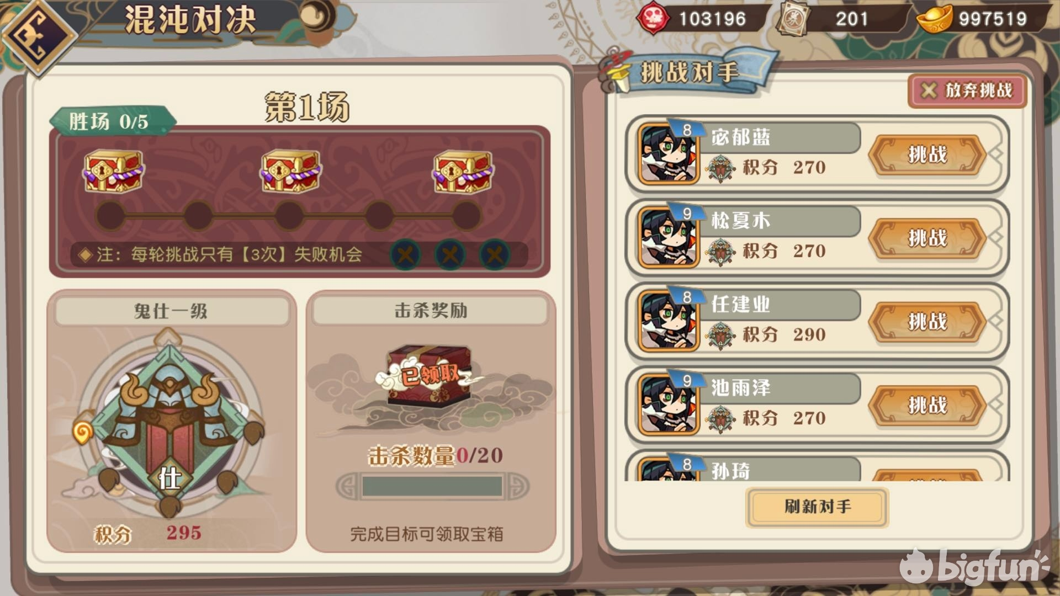Open the third treasure chest reward
Viewport: 1060px width, 596px height.
click(463, 172)
